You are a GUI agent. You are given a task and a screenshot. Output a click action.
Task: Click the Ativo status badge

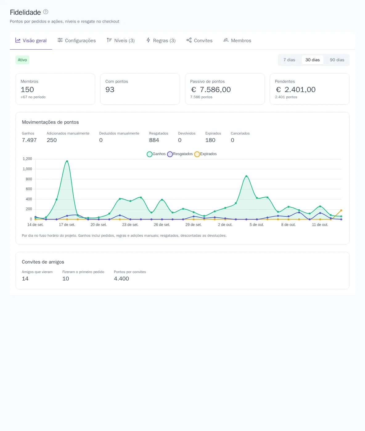(22, 60)
